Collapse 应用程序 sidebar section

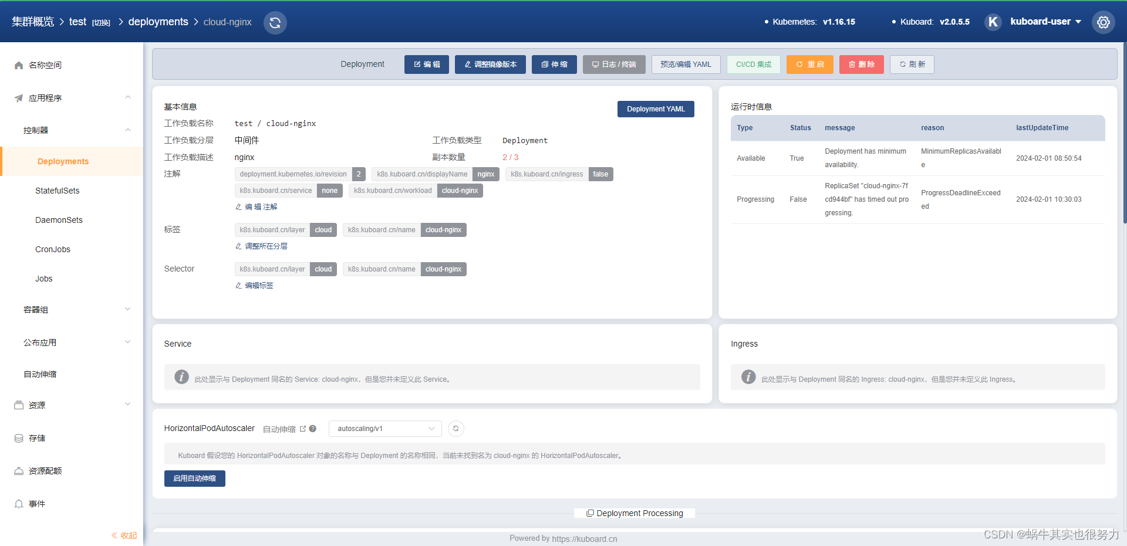tap(72, 98)
